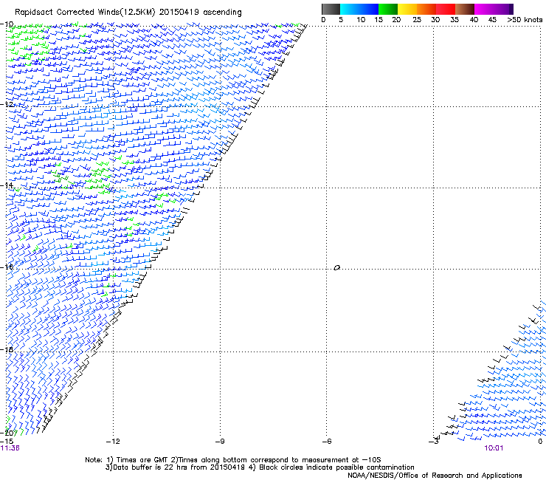
Task: Select the orange 25-30 knots legend swatch
Action: (426, 9)
